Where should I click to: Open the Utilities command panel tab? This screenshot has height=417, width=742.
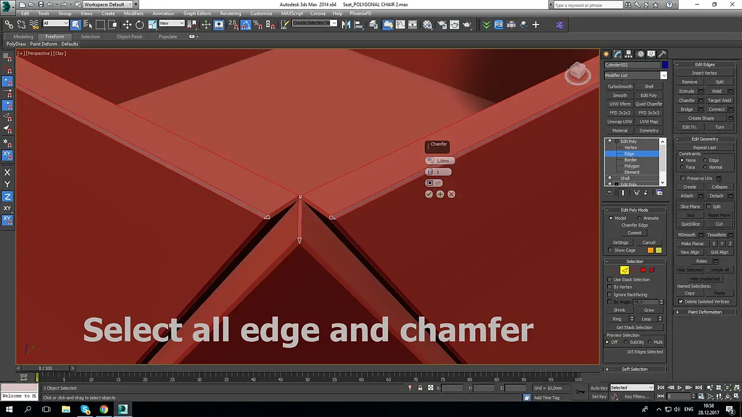pos(662,54)
